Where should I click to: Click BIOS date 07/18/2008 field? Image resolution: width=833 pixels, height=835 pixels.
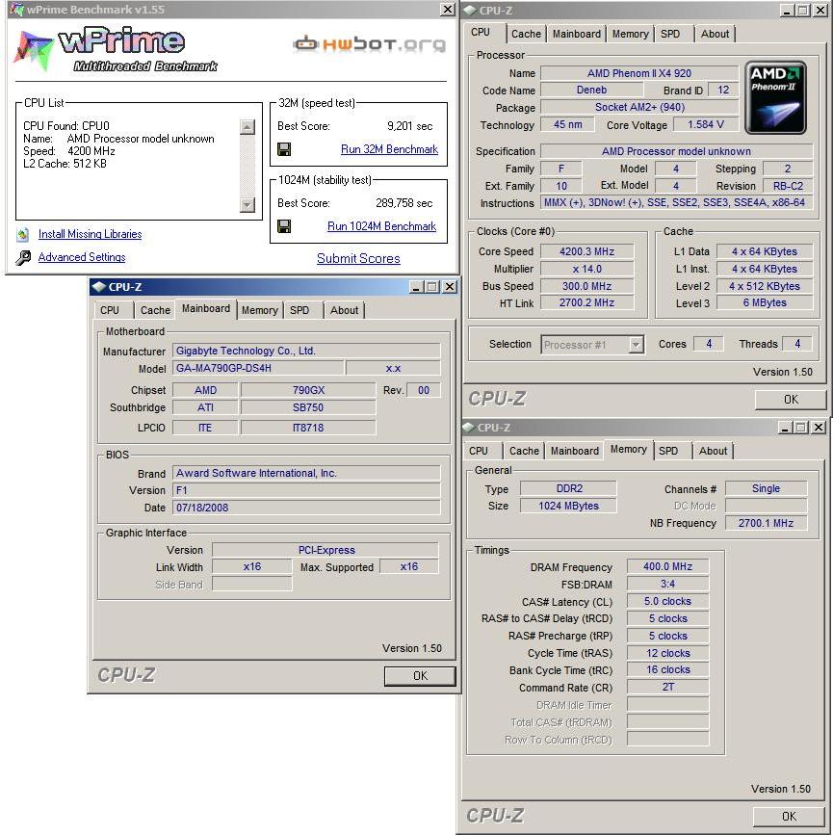tap(307, 508)
